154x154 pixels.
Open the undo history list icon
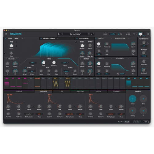pyautogui.click(x=137, y=122)
